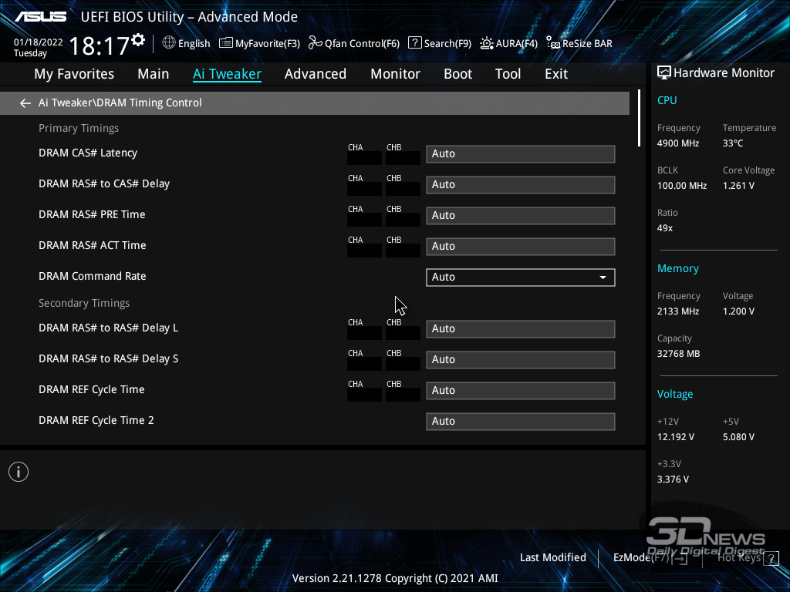Select the DRAM CAS# Latency value field

521,154
